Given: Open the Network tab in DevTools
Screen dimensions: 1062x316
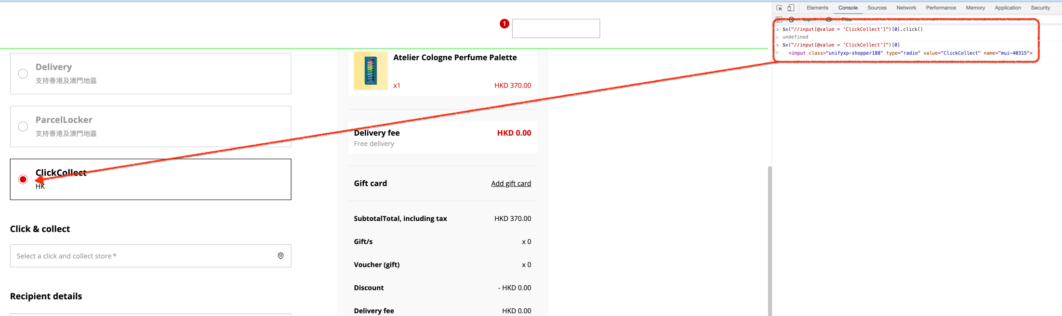Looking at the screenshot, I should [x=906, y=8].
